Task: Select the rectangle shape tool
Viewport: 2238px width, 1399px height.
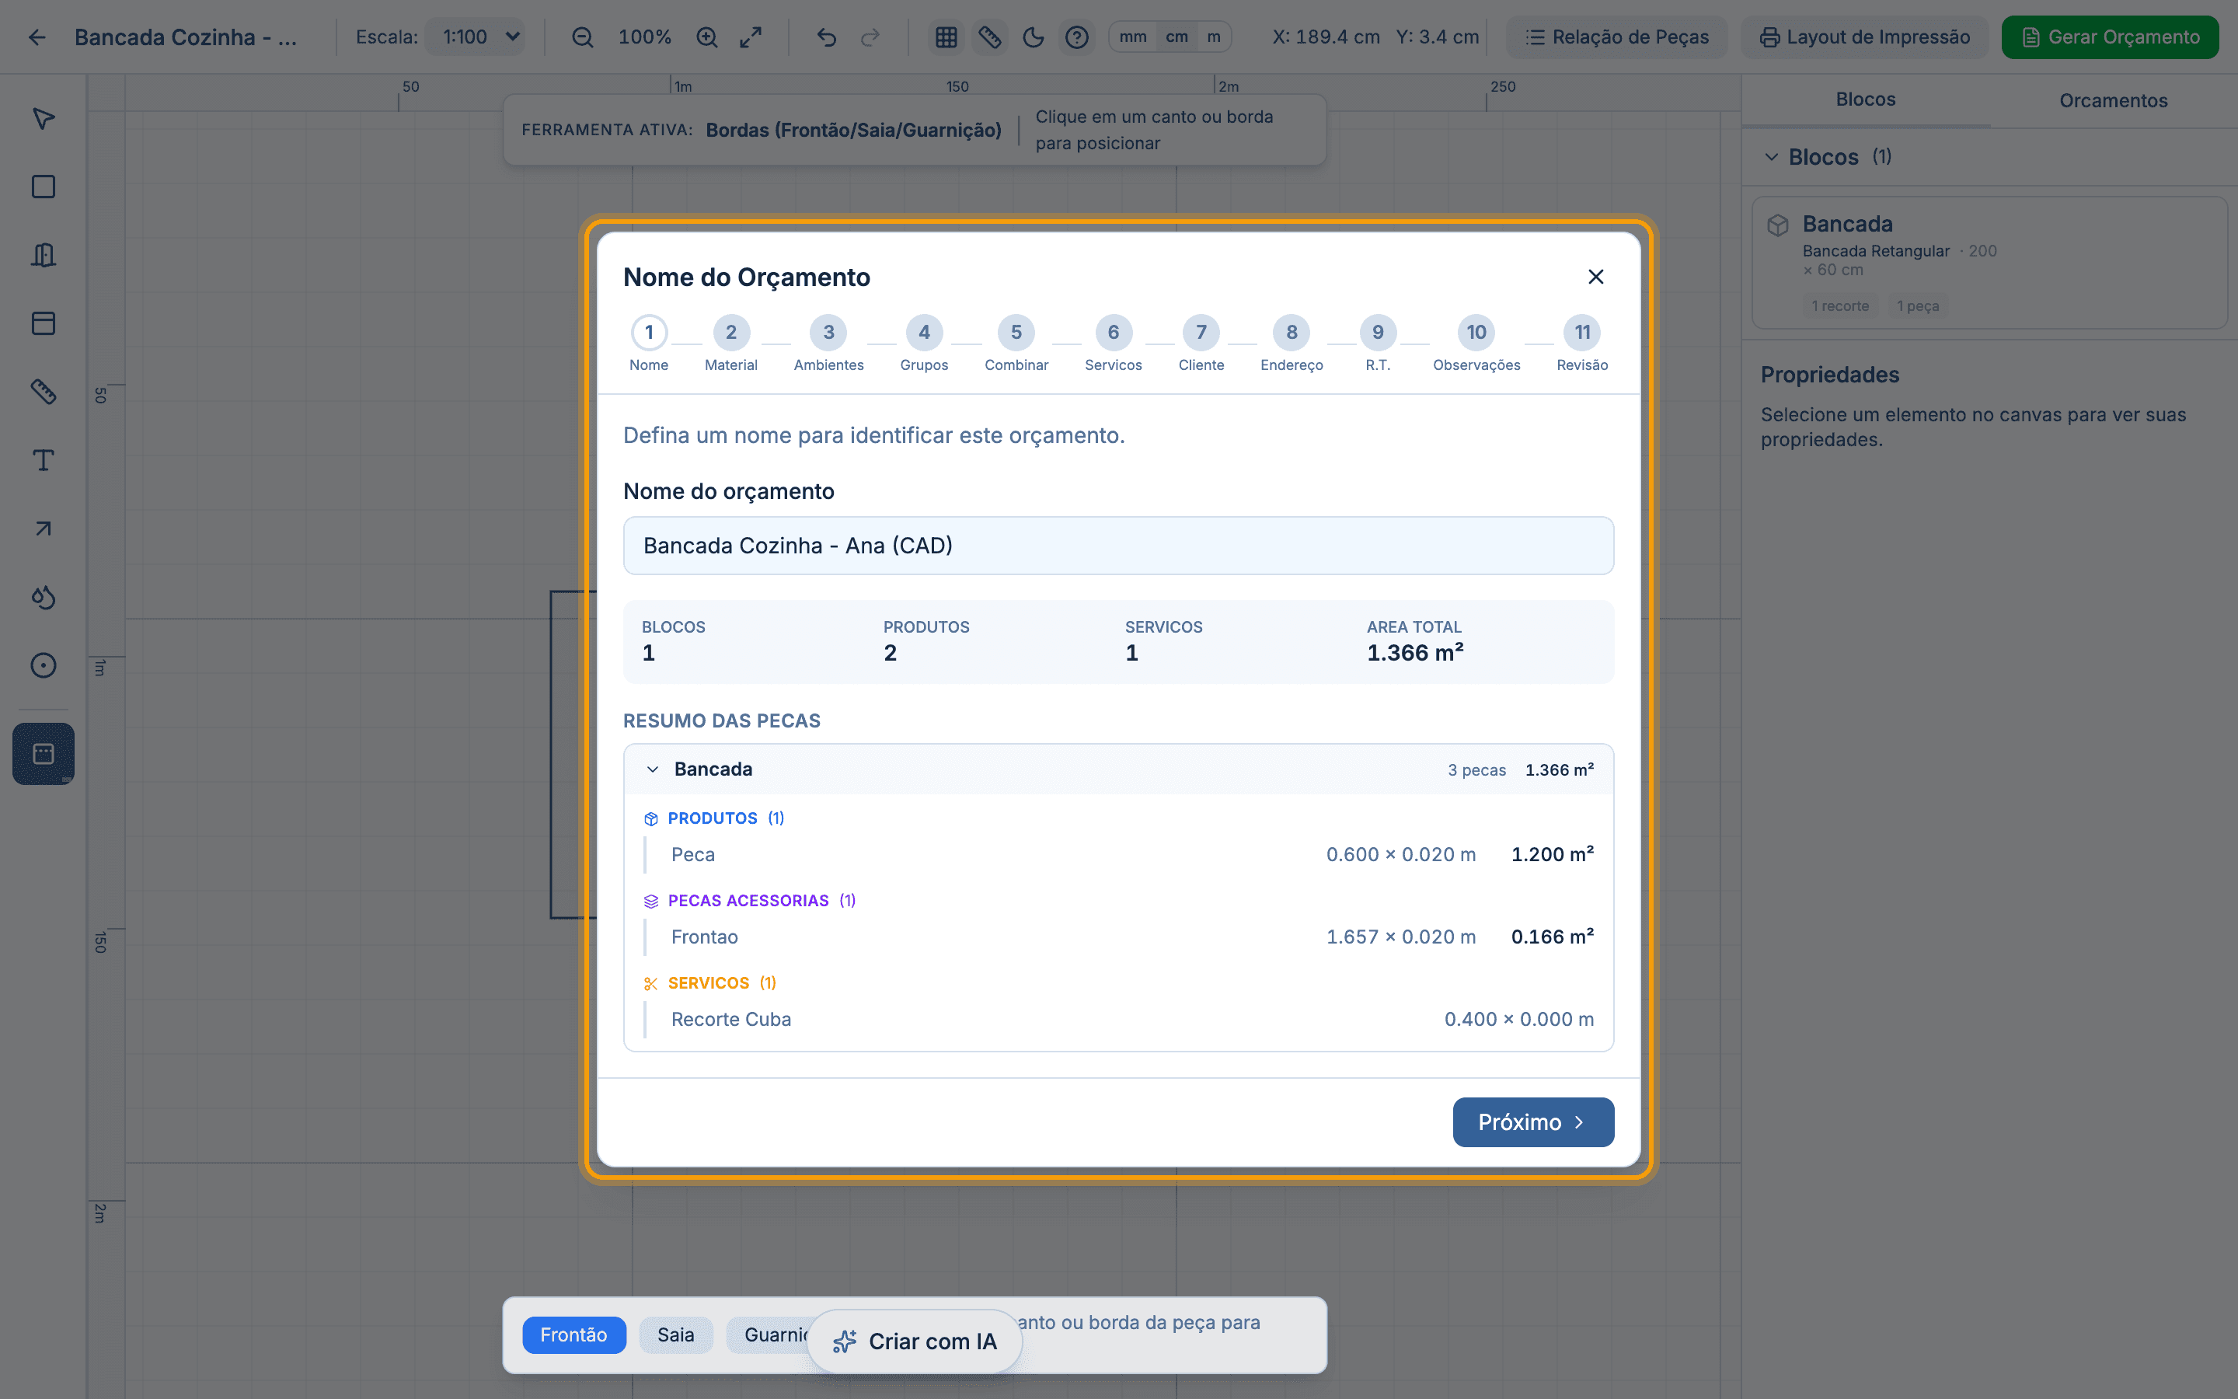Action: pyautogui.click(x=44, y=187)
